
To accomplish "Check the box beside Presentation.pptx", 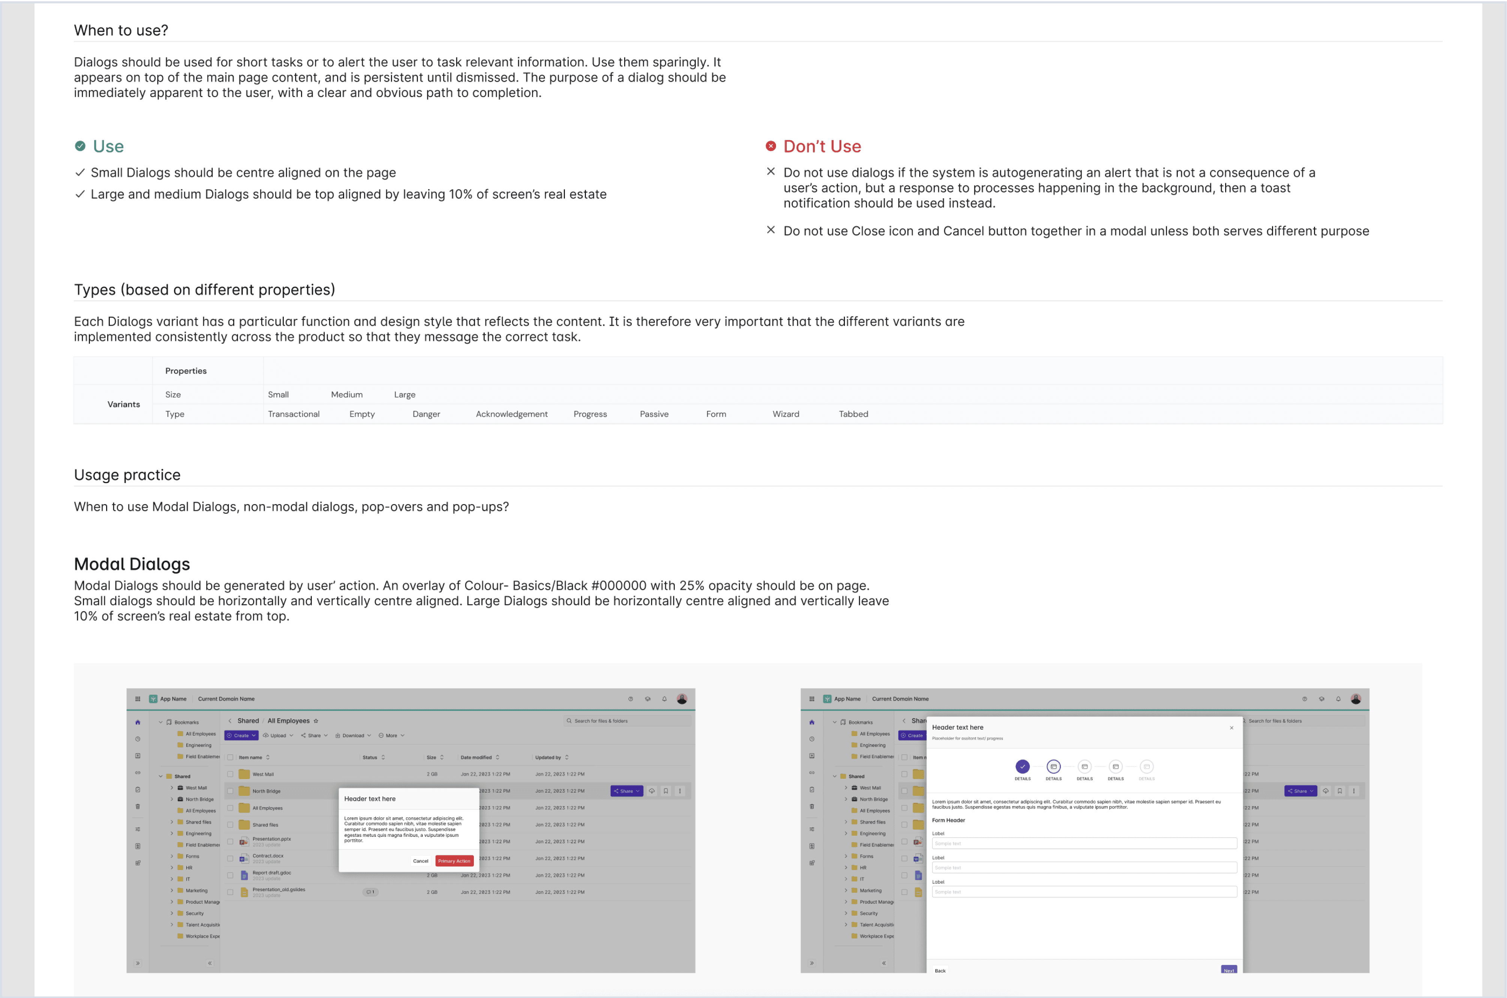I will (231, 841).
